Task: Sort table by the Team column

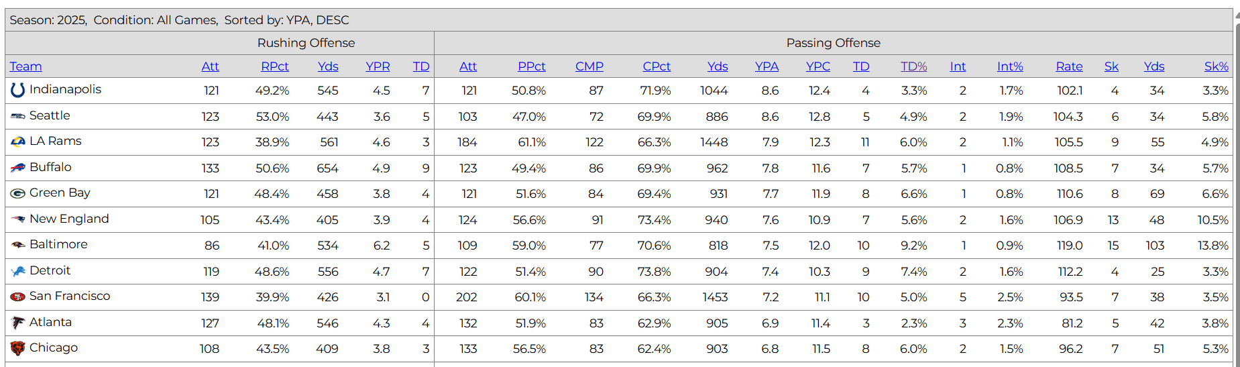Action: coord(25,66)
